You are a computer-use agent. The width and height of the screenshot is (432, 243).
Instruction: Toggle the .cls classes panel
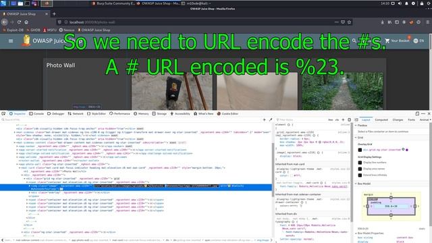click(337, 120)
